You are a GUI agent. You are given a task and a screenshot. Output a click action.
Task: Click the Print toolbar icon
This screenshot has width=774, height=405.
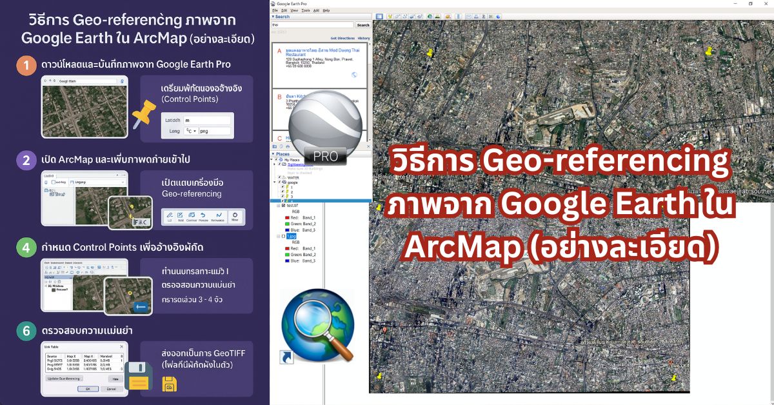click(476, 16)
